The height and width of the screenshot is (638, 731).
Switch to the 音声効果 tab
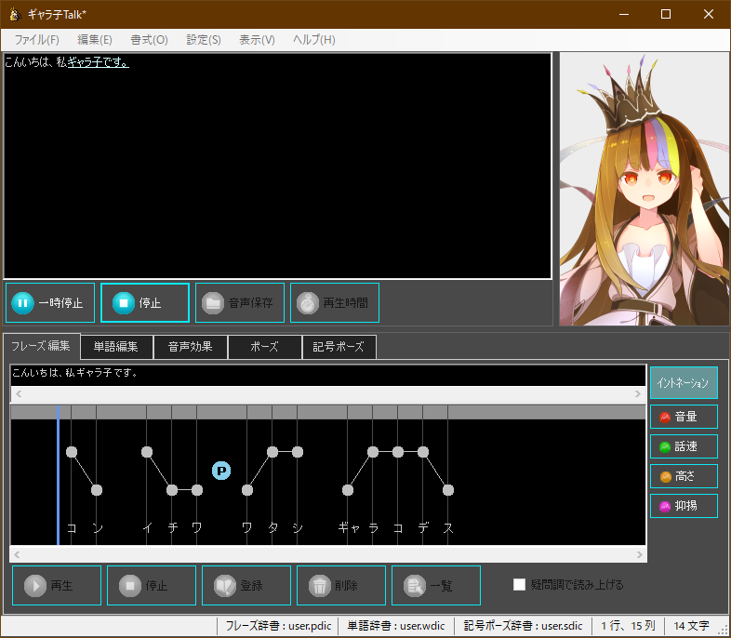pos(191,347)
